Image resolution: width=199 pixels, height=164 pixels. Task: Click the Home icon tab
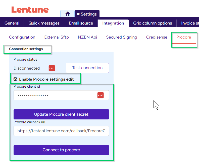click(x=68, y=14)
